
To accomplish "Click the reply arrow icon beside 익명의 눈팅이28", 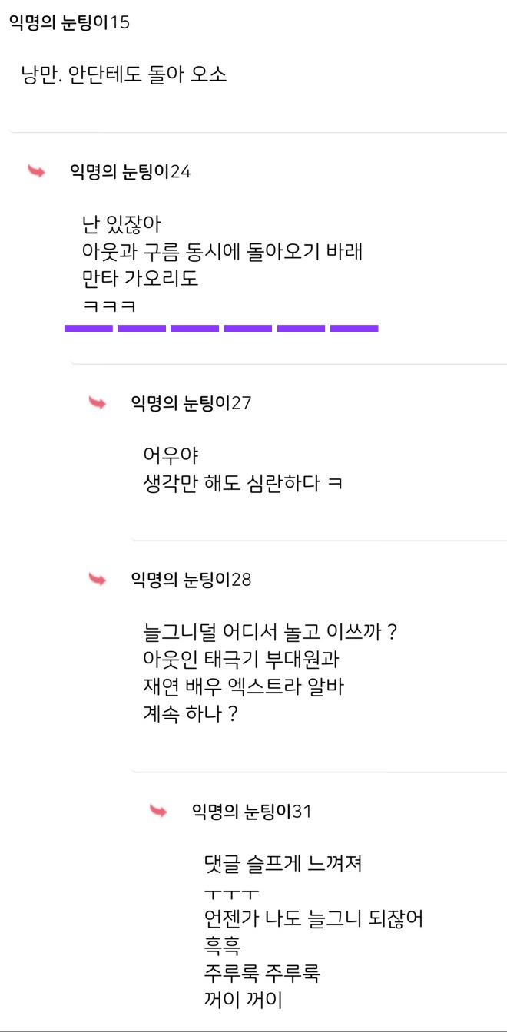I will 98,579.
